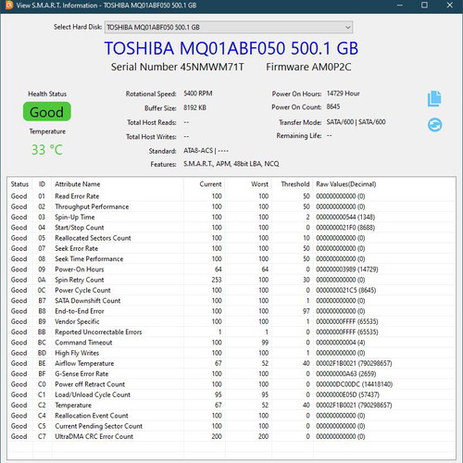Image resolution: width=463 pixels, height=463 pixels.
Task: Click raw value 0000000021F0 (8688)
Action: coord(345,228)
